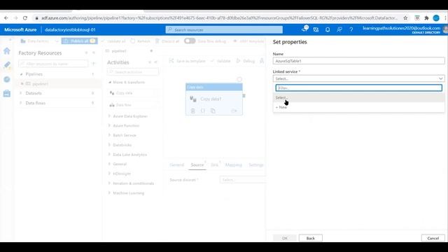
Task: Expand the Azure Function activities group
Action: click(109, 126)
